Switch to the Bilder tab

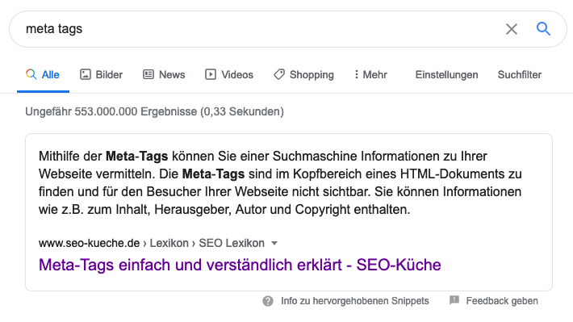coord(101,74)
